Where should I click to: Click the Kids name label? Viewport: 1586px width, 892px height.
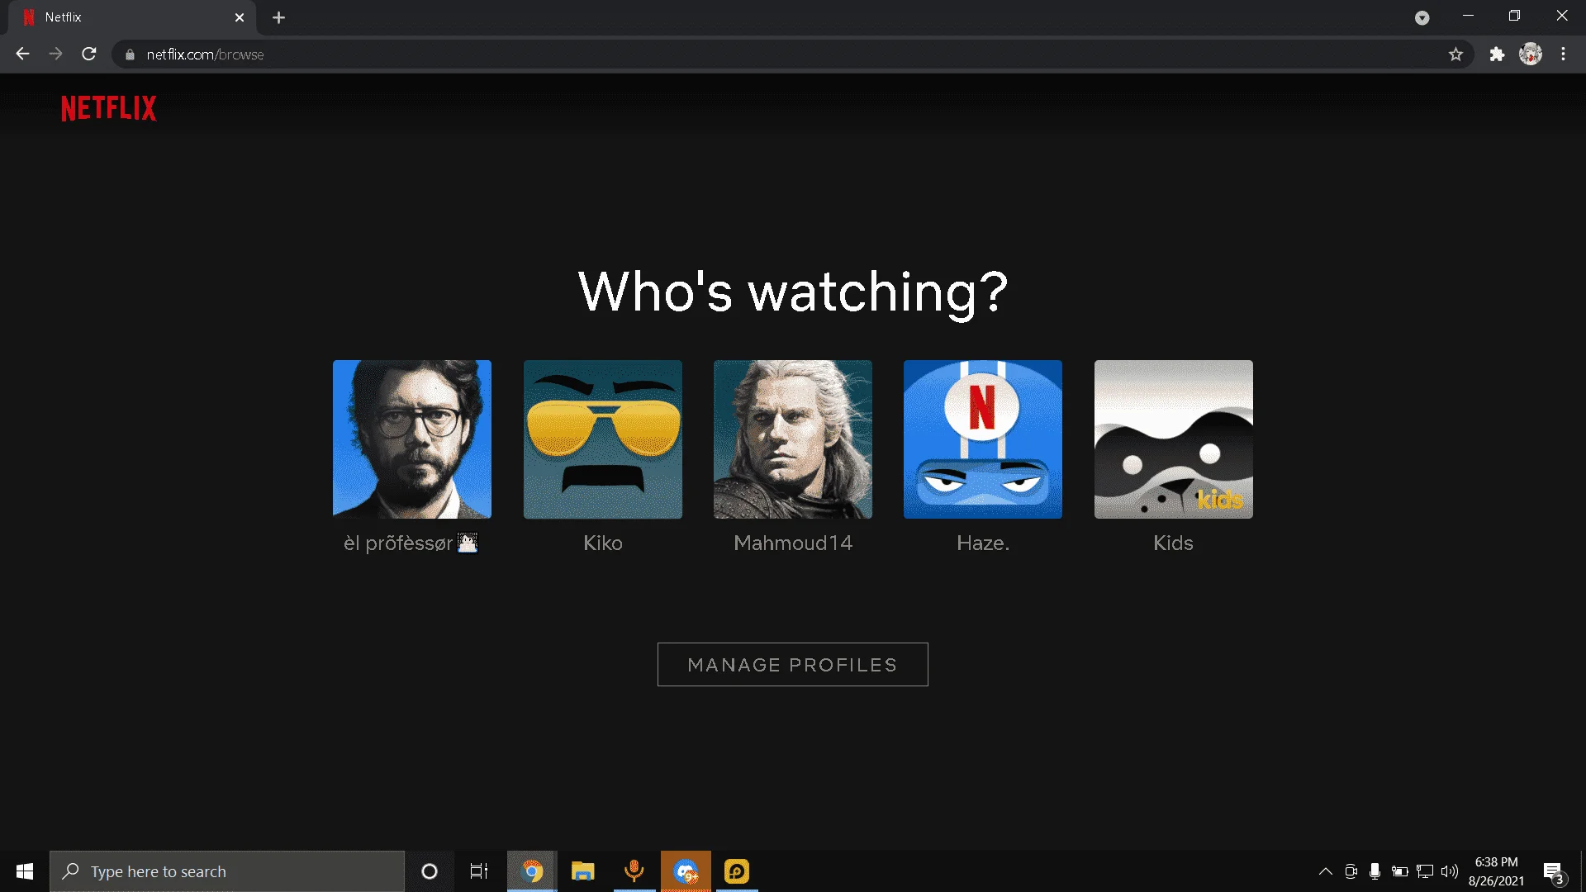1174,543
